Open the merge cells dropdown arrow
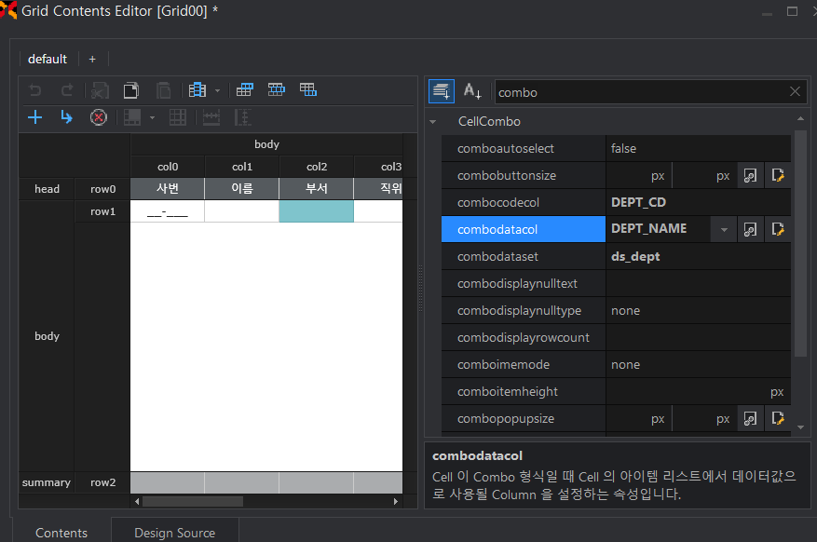 tap(152, 117)
